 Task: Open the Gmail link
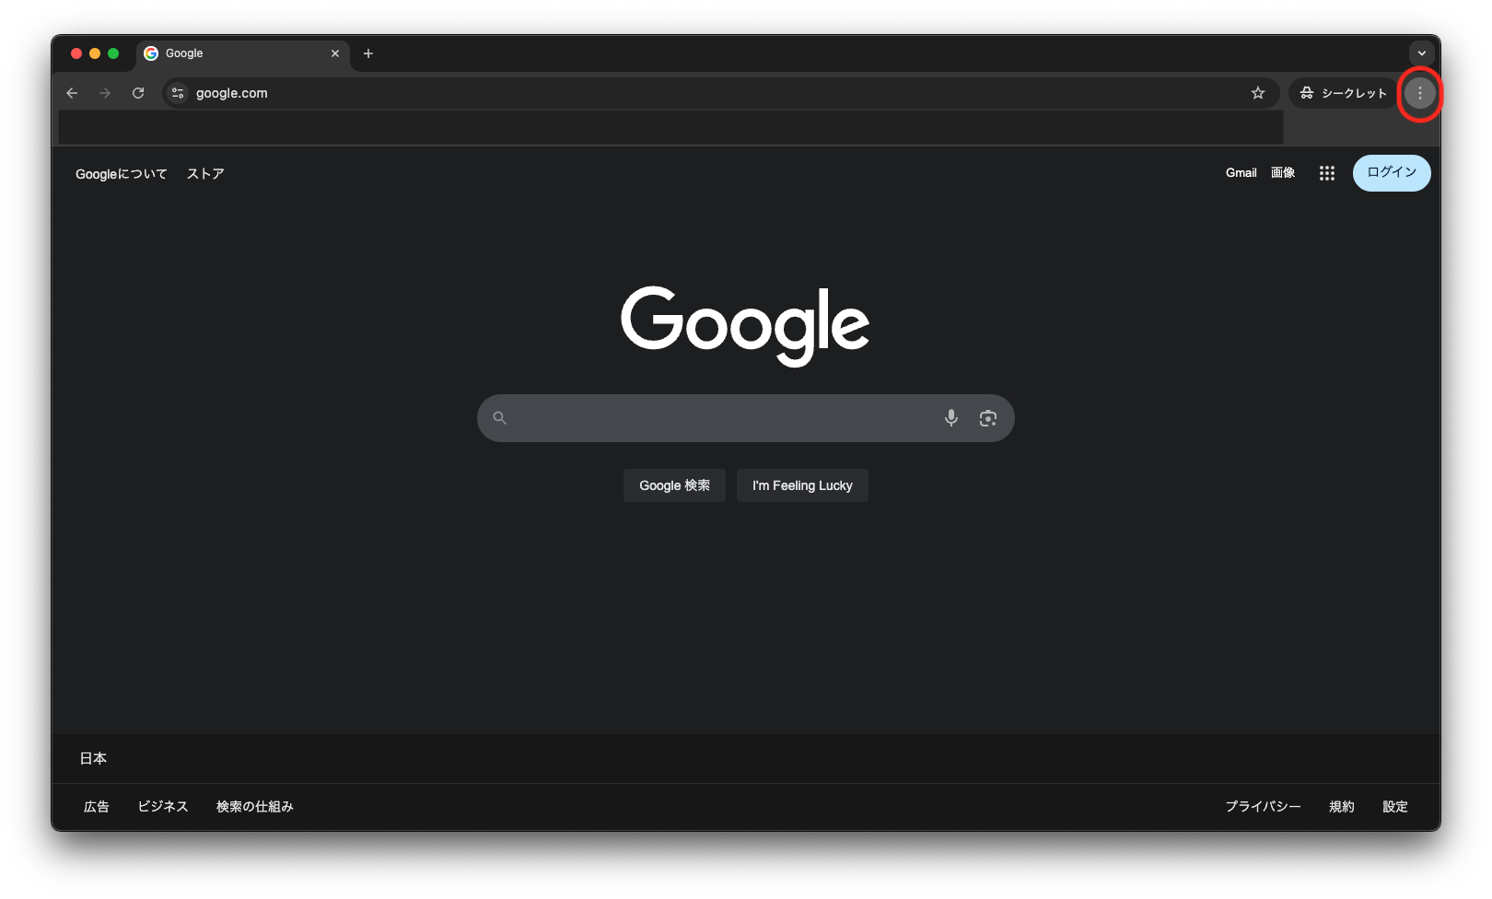pyautogui.click(x=1241, y=173)
